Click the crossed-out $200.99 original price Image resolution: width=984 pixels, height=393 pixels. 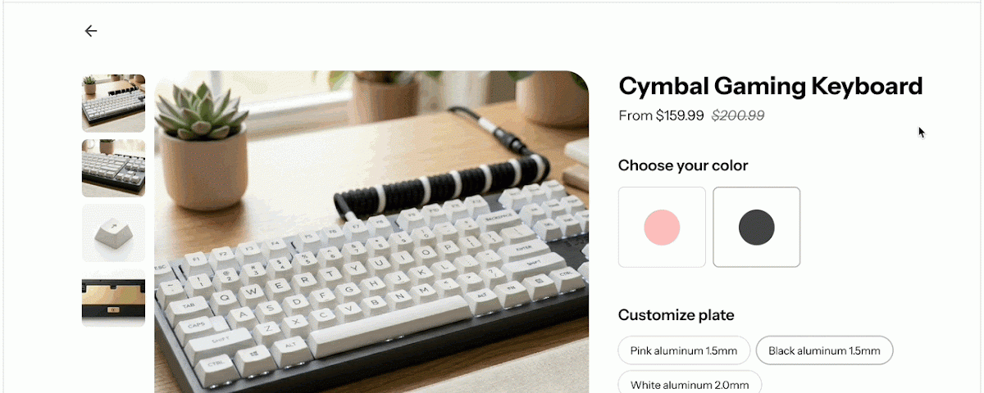pos(738,115)
